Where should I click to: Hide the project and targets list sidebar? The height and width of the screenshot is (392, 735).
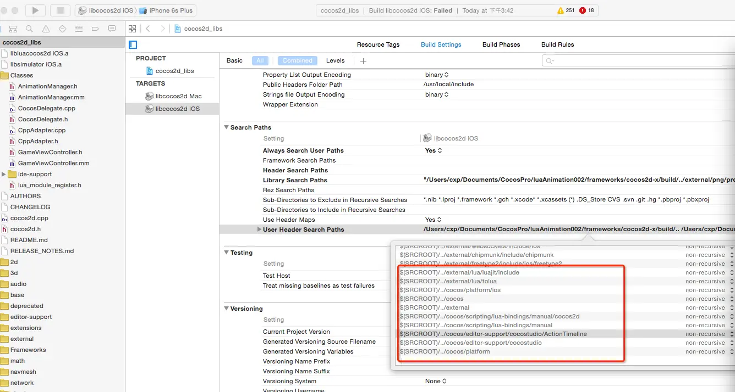click(x=133, y=44)
